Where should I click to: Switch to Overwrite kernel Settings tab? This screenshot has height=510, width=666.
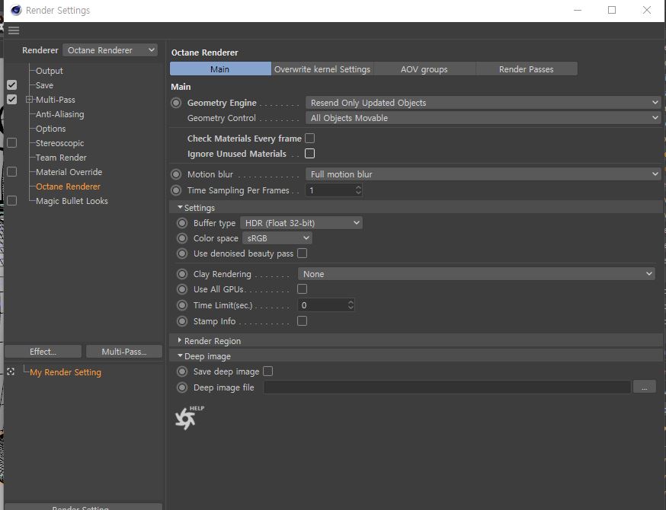point(322,69)
